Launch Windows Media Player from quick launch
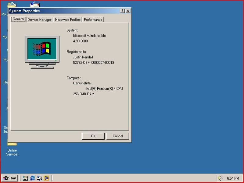This screenshot has width=244, height=183. coord(47,178)
